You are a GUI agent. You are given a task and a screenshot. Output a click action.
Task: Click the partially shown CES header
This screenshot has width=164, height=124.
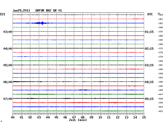[3, 14]
